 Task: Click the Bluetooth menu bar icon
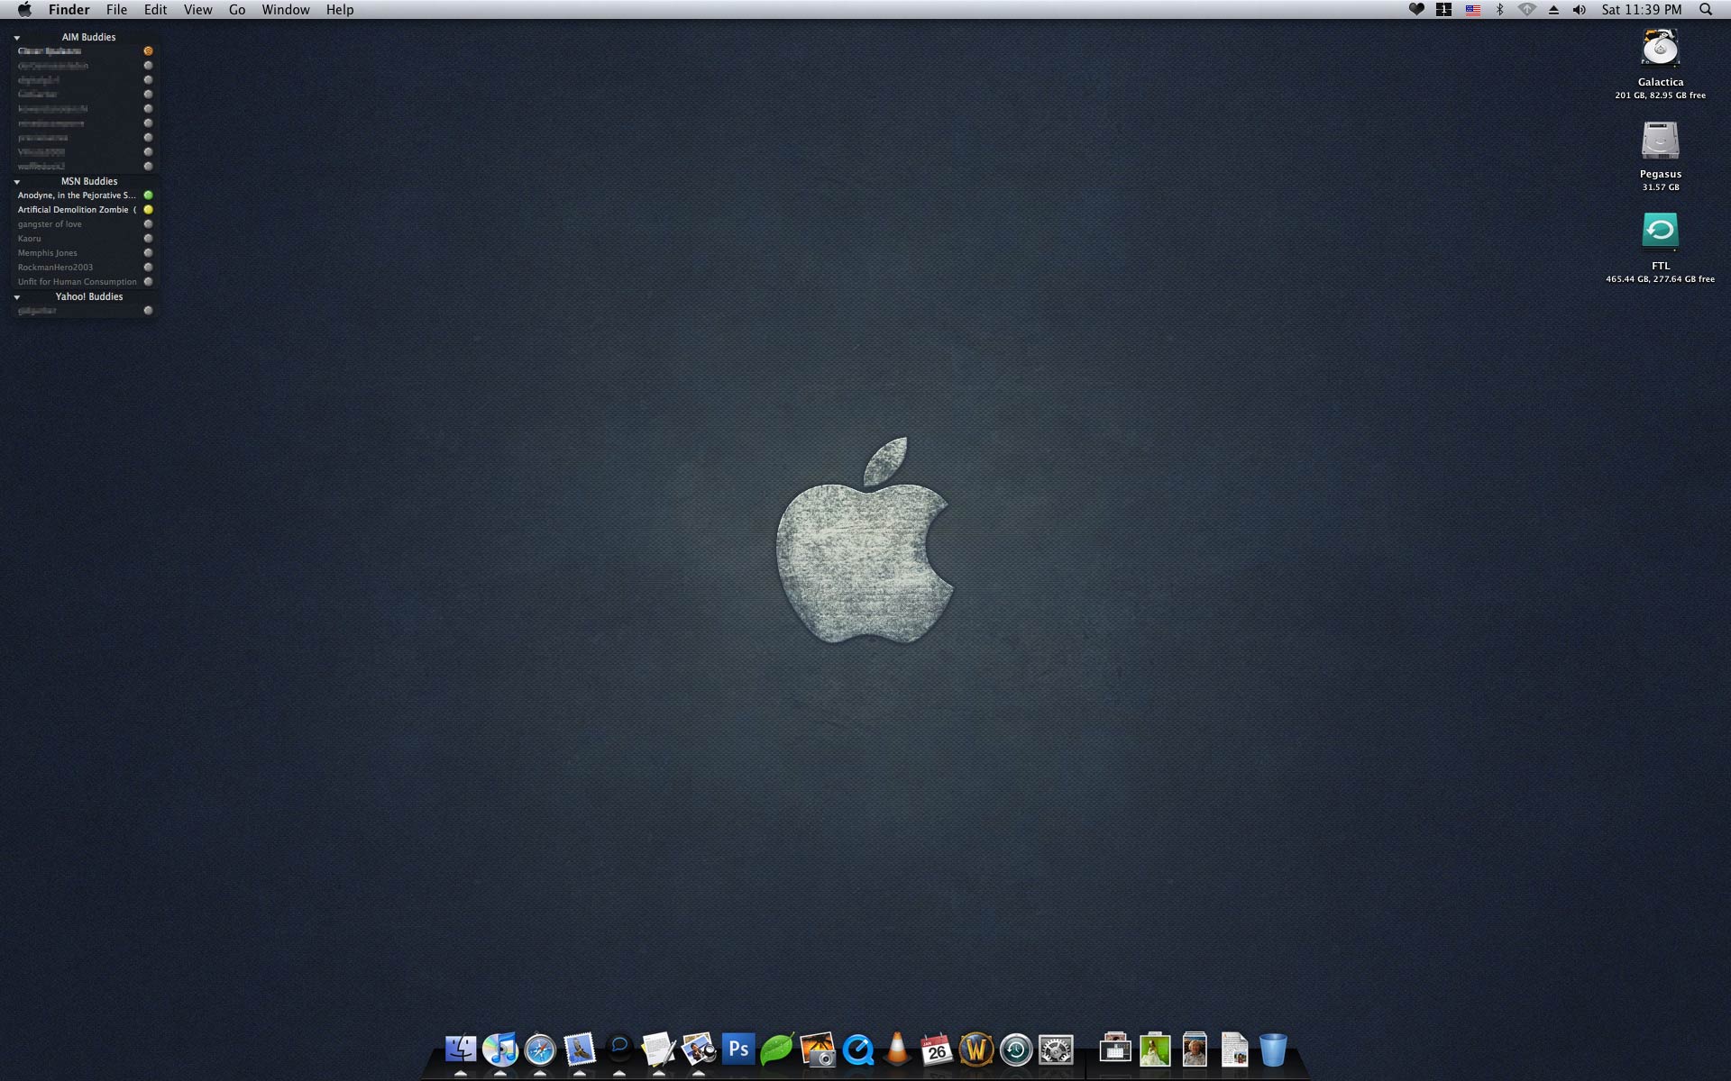[x=1500, y=9]
